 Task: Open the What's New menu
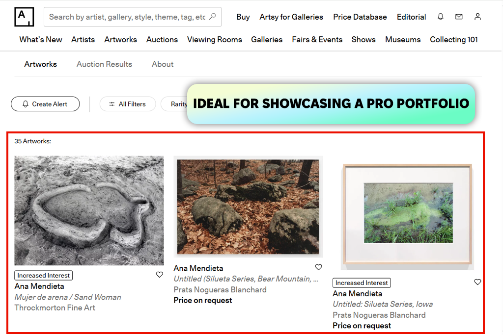(41, 39)
